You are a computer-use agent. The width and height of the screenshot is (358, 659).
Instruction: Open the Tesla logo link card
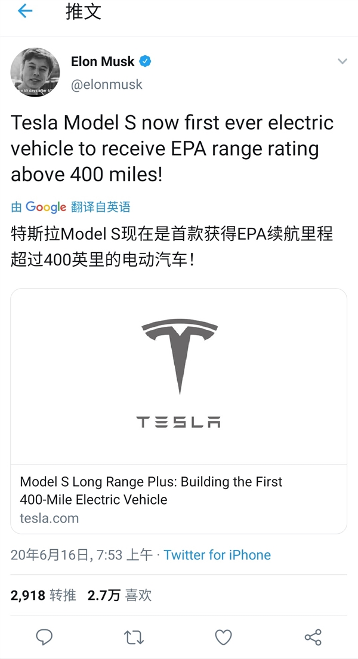[179, 376]
